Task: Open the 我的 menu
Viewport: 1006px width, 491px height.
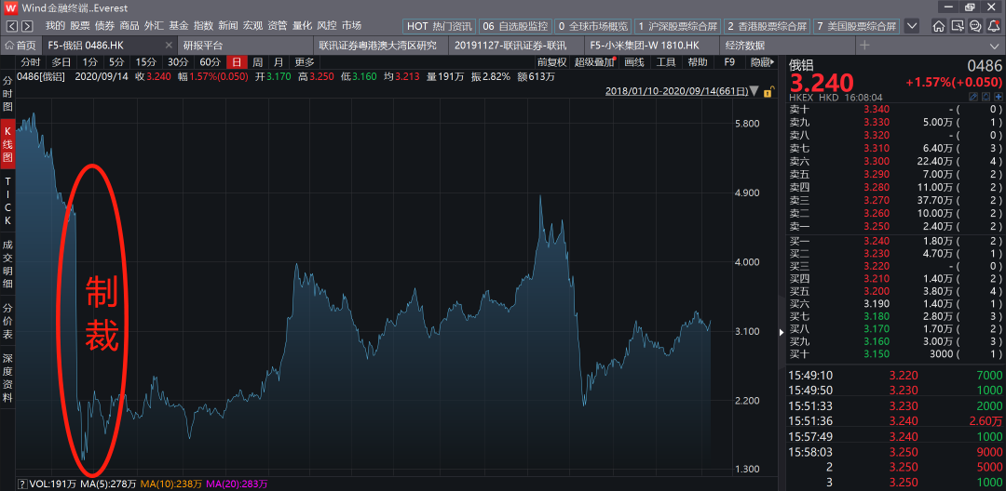Action: click(x=55, y=26)
